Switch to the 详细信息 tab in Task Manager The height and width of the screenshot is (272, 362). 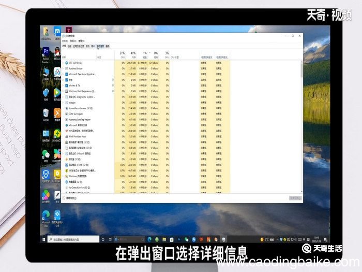[x=100, y=46]
